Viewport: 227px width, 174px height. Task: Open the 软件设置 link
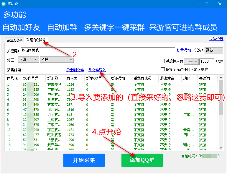click(216, 39)
